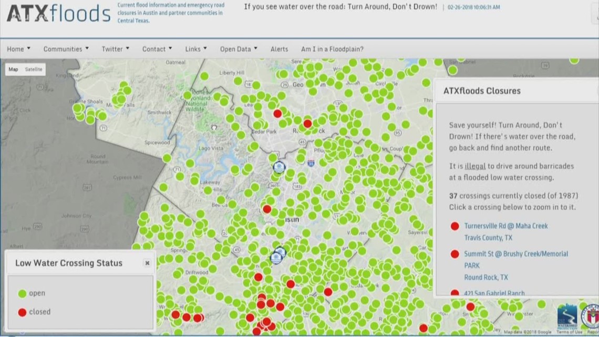The height and width of the screenshot is (337, 599).
Task: Select the Alerts menu item
Action: (279, 48)
